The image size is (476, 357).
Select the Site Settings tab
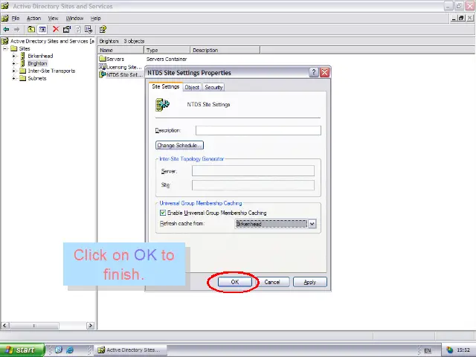[165, 86]
